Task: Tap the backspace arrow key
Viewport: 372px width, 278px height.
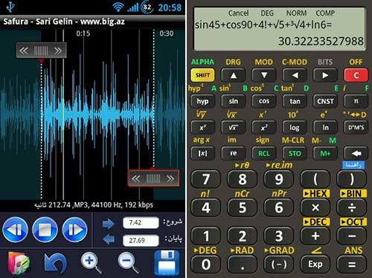Action: pos(356,153)
